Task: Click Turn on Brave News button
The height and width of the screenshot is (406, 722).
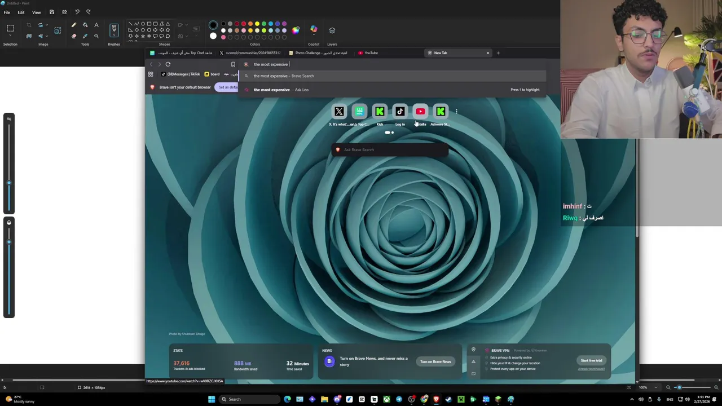Action: coord(435,361)
